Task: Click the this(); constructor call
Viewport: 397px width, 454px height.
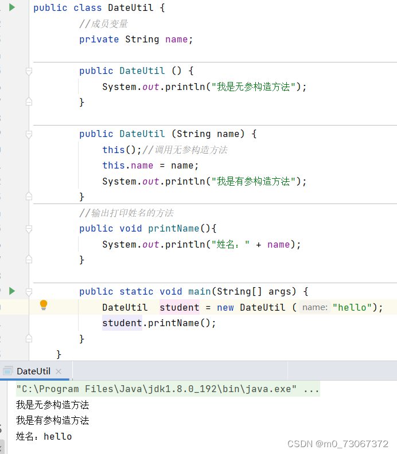Action: (122, 150)
